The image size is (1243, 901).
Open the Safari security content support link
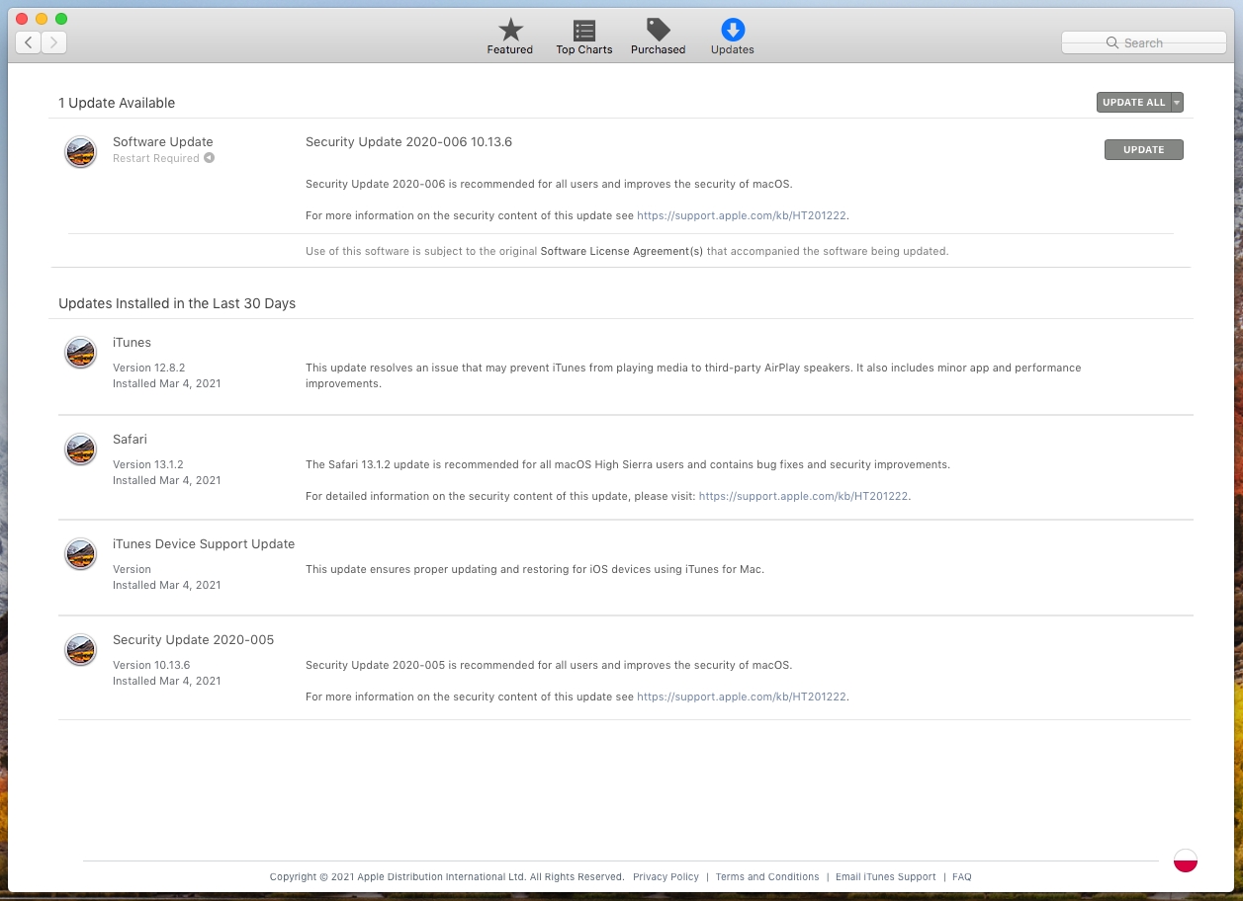click(x=803, y=496)
